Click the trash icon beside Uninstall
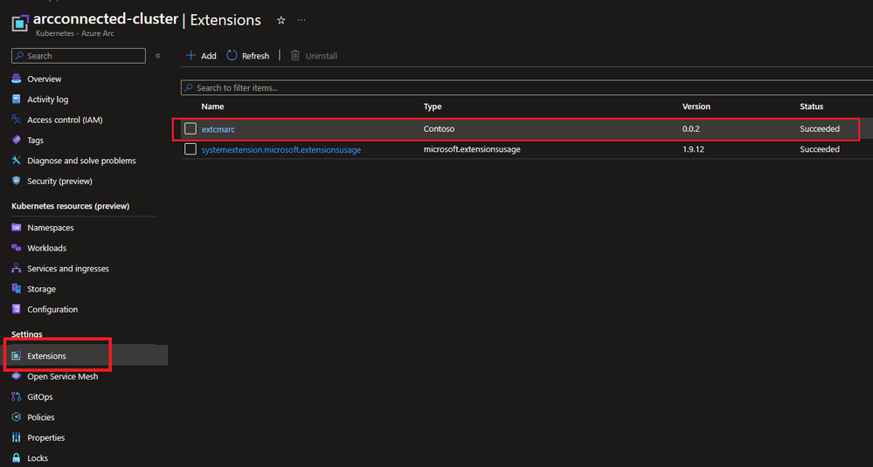This screenshot has height=467, width=873. coord(295,56)
